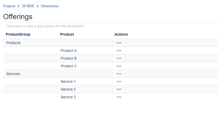The height and width of the screenshot is (129, 218).
Task: Navigate to Dimensions breadcrumb
Action: click(x=50, y=6)
